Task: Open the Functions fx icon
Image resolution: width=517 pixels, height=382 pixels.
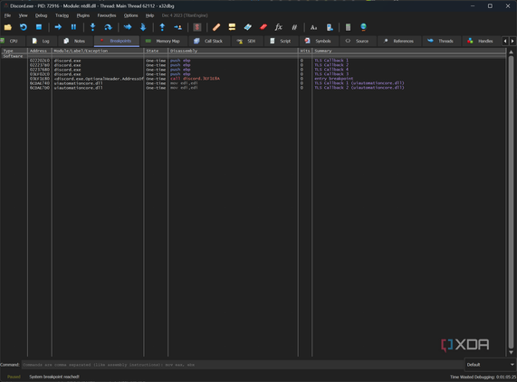Action: (x=279, y=27)
